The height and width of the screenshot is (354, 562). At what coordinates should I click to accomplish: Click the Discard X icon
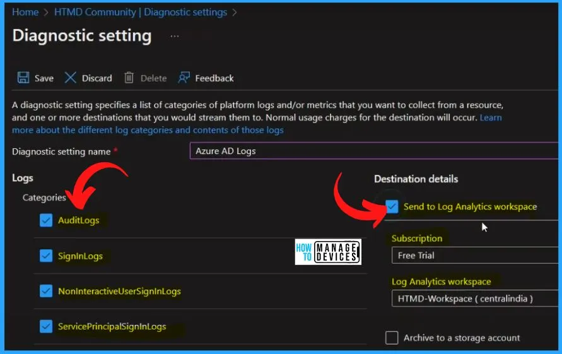[x=70, y=78]
